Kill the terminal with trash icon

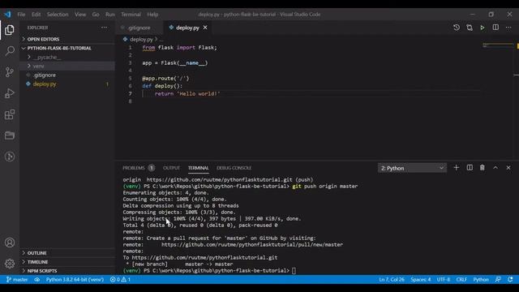(x=483, y=168)
